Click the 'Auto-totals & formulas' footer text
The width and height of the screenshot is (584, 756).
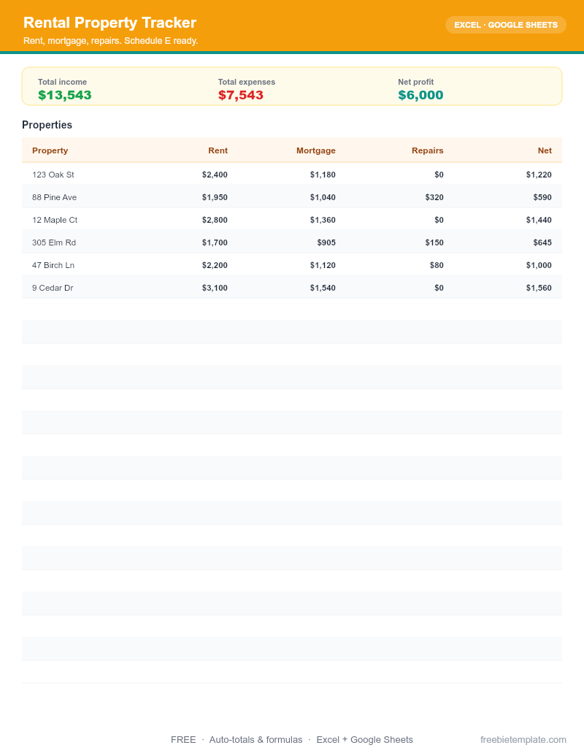click(255, 740)
